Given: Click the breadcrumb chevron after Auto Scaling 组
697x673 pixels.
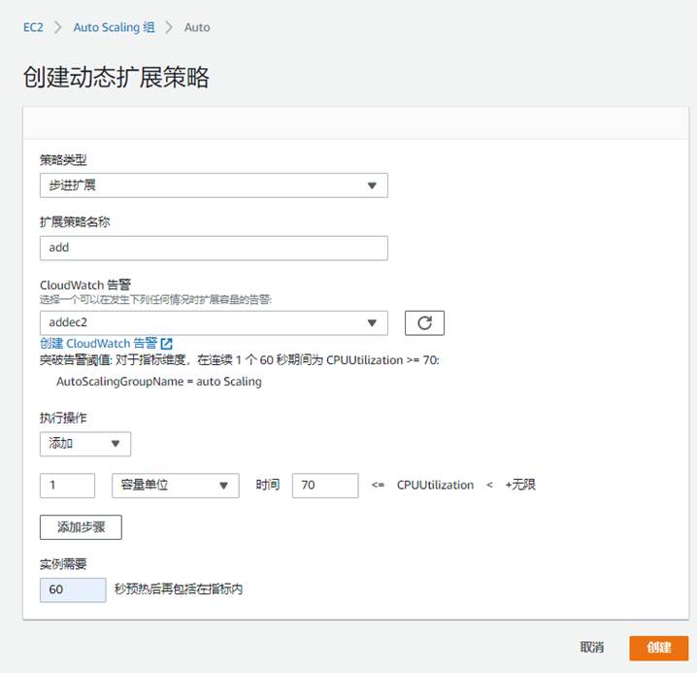Looking at the screenshot, I should click(x=169, y=27).
